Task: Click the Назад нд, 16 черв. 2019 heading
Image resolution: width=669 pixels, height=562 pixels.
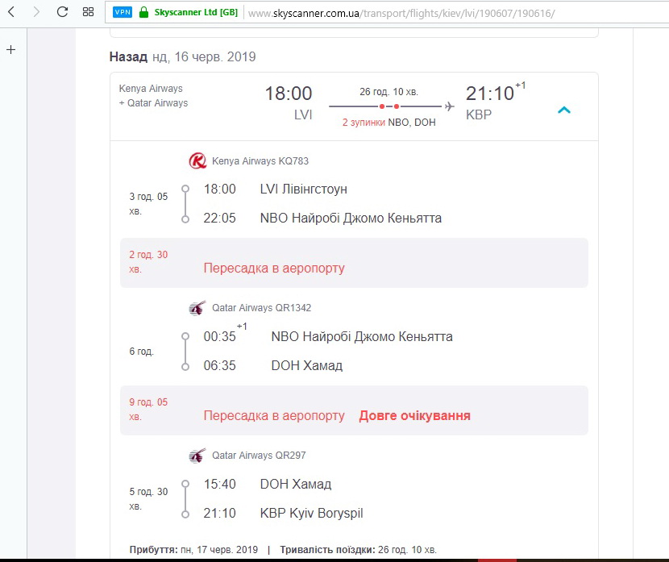Action: (x=183, y=56)
